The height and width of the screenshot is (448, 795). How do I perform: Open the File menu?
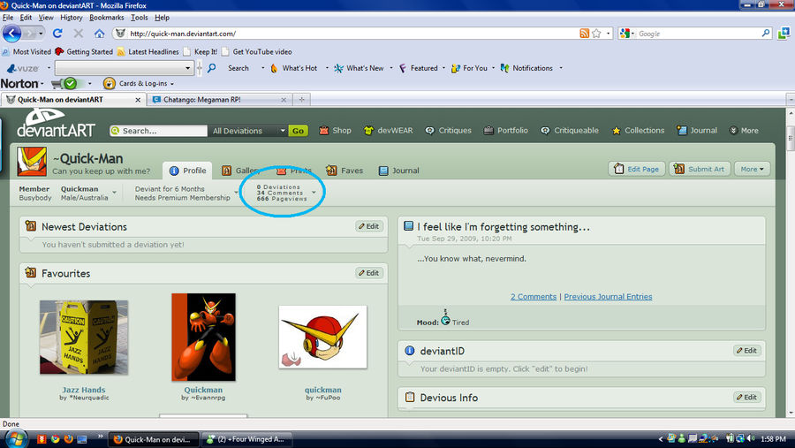(8, 18)
